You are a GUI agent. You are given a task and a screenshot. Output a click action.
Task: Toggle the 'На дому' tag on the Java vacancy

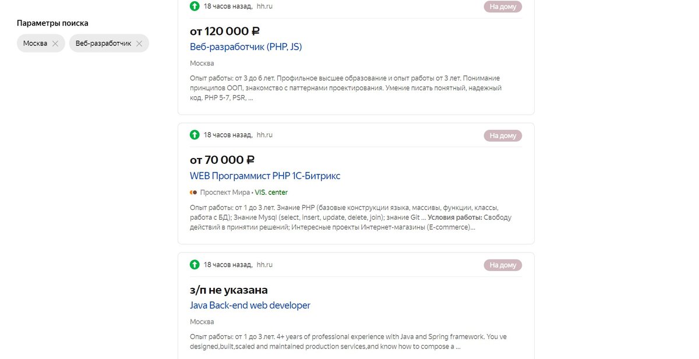coord(502,264)
